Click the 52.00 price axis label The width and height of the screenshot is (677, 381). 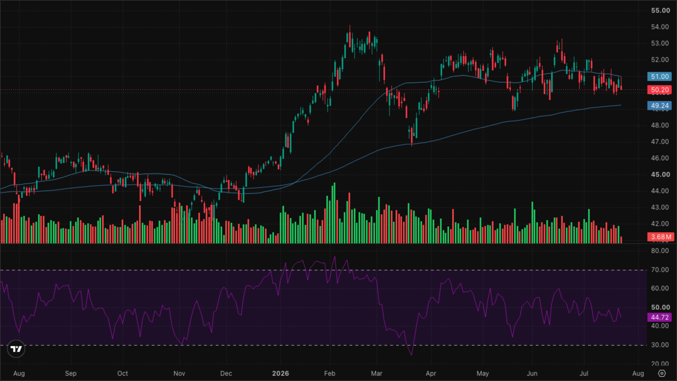pyautogui.click(x=660, y=60)
